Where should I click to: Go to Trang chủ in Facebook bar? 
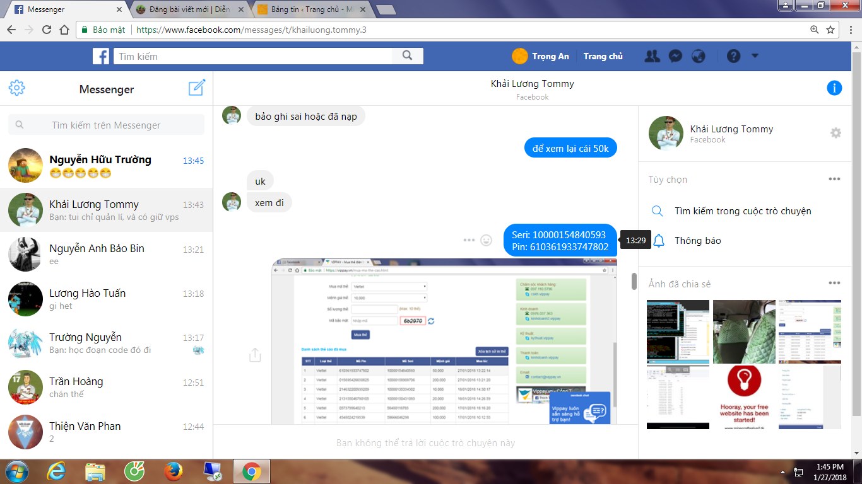pyautogui.click(x=603, y=56)
